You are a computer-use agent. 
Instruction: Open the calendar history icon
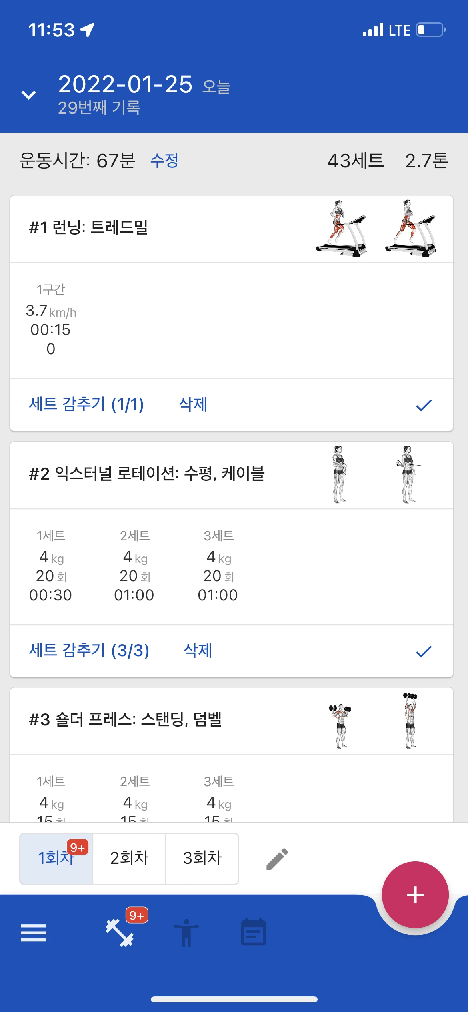pyautogui.click(x=253, y=932)
